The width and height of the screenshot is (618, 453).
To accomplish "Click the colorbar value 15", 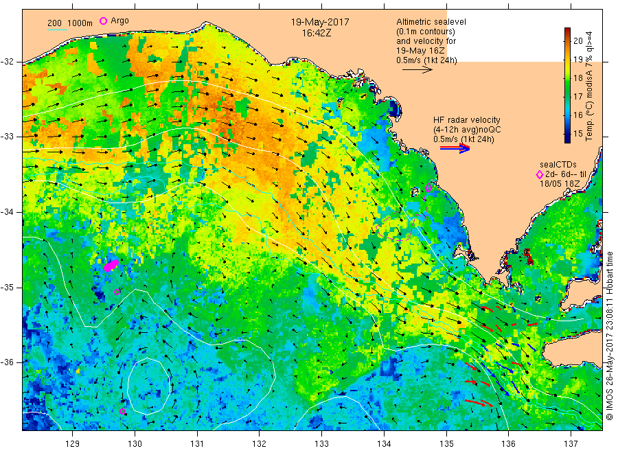I will coord(577,134).
